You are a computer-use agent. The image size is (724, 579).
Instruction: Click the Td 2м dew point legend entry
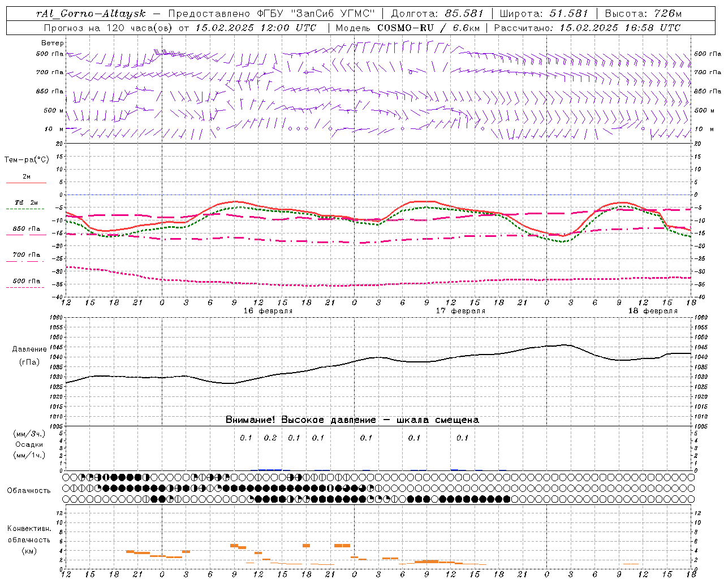(27, 202)
